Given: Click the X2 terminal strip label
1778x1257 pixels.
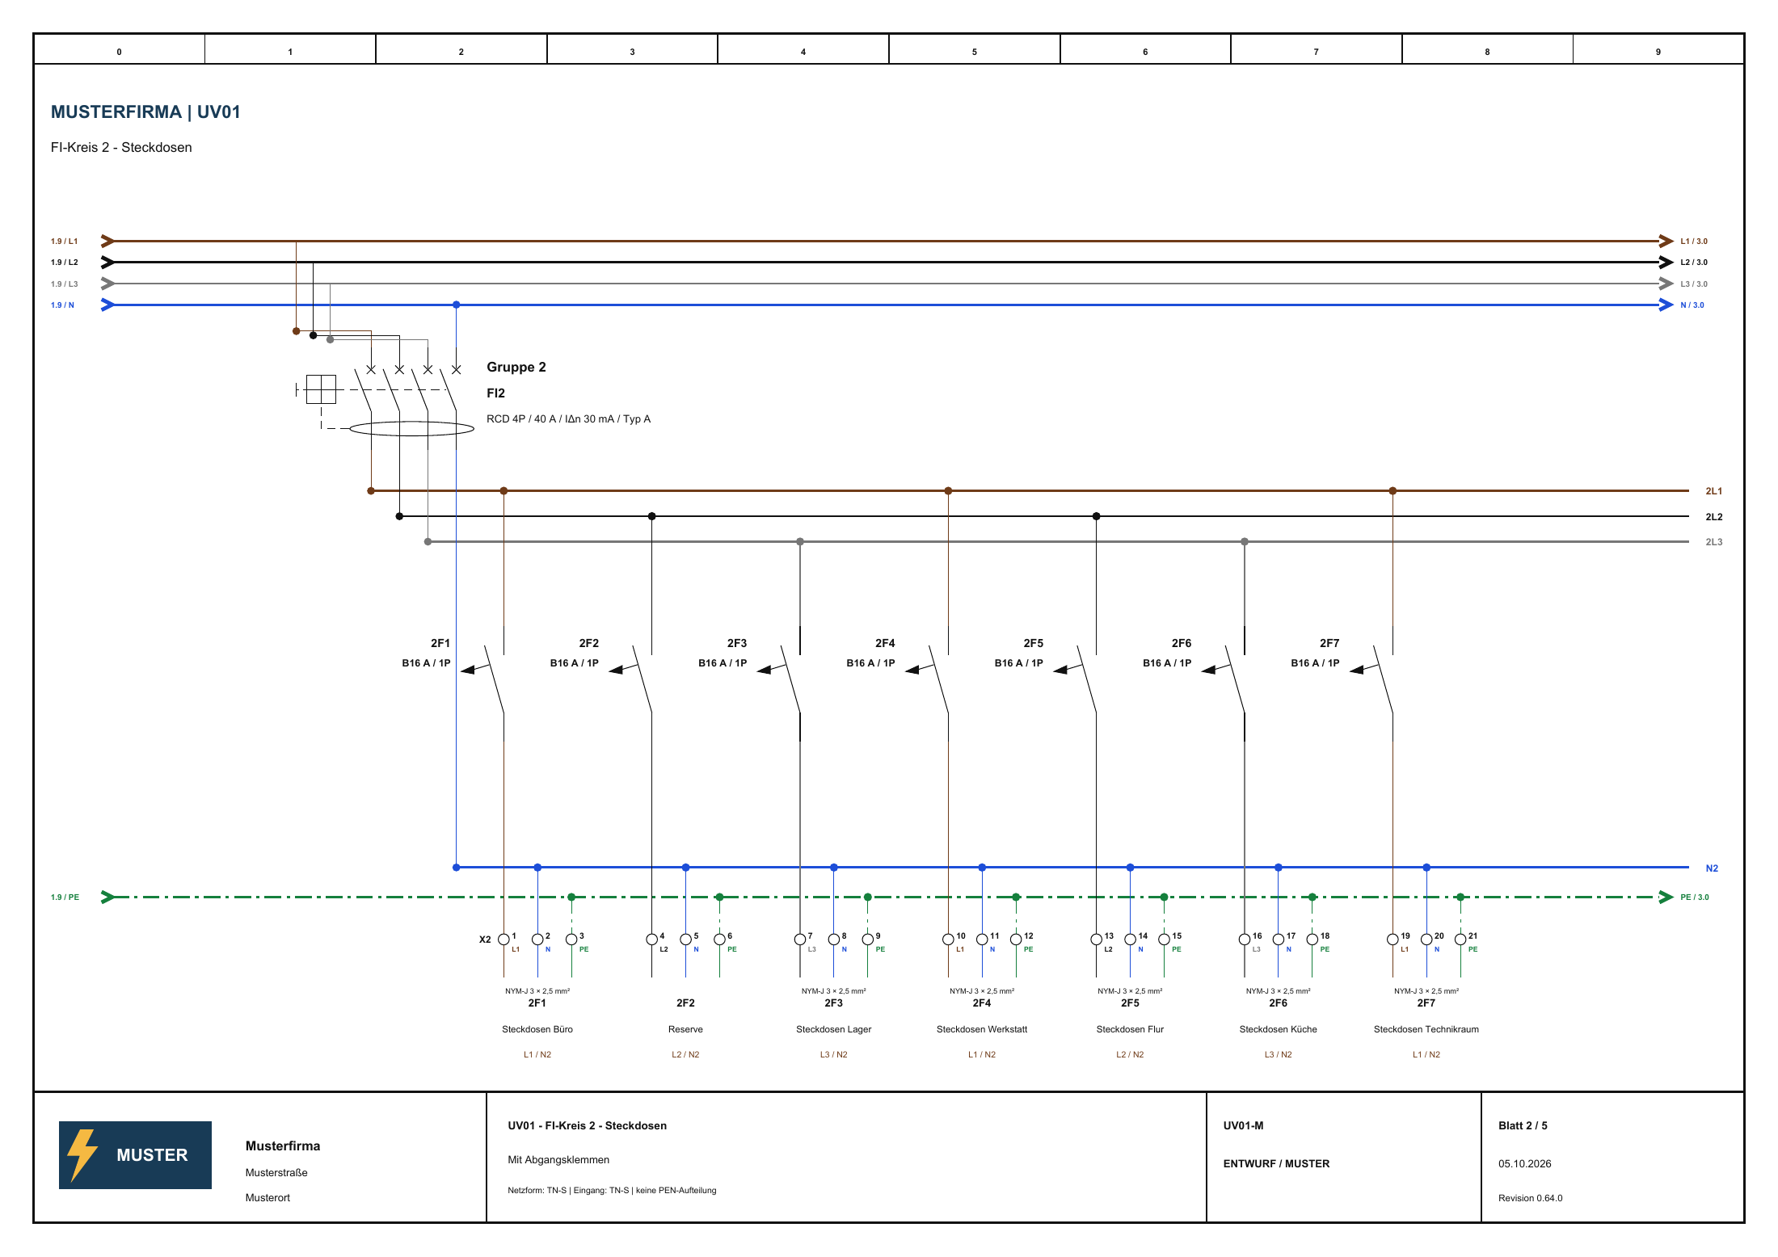Looking at the screenshot, I should (485, 940).
